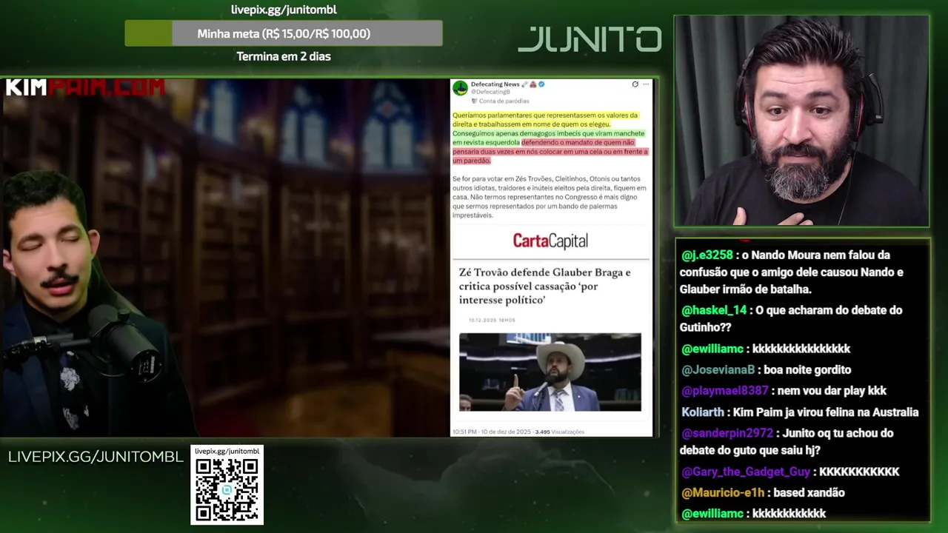Click the Defecating News account name
The image size is (948, 533).
tap(495, 84)
